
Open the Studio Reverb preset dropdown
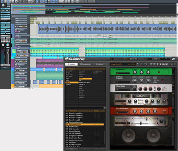pos(122,112)
